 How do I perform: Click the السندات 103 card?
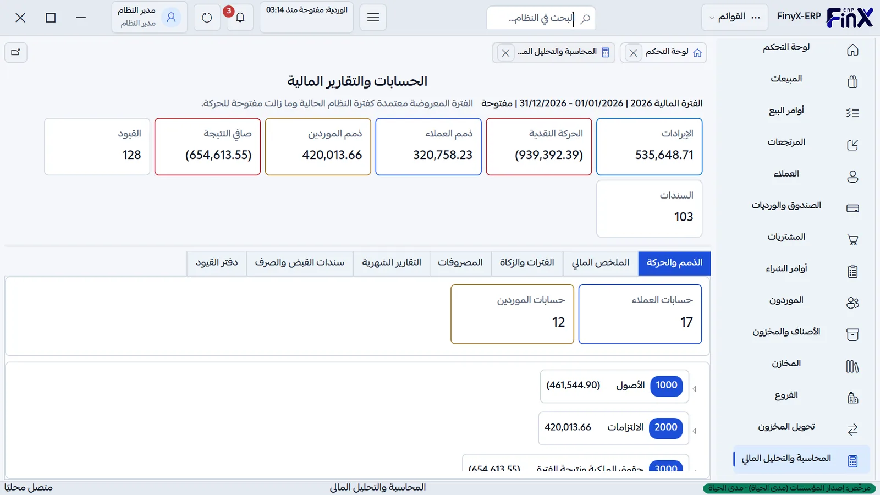pyautogui.click(x=650, y=208)
